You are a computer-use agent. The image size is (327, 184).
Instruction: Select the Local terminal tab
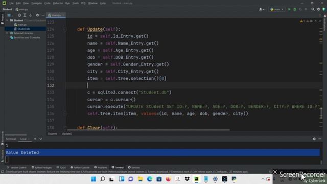24,139
